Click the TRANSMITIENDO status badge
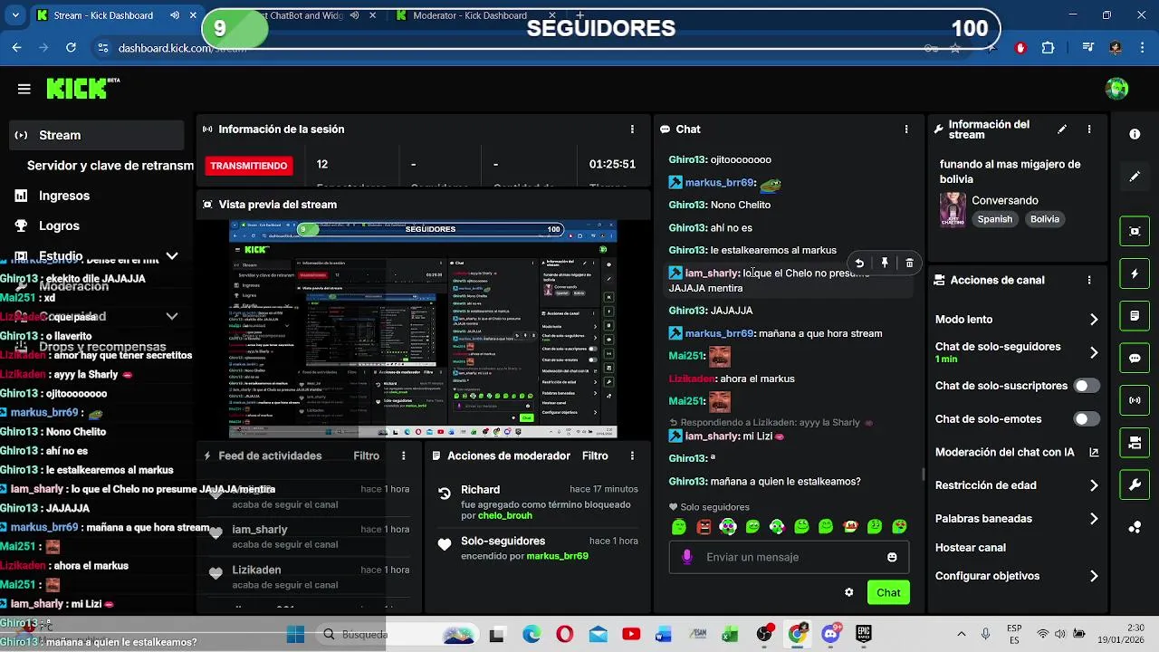This screenshot has height=652, width=1159. coord(249,166)
